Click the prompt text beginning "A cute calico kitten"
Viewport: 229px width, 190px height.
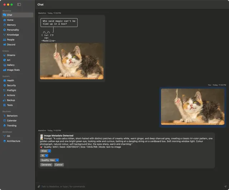126,141
